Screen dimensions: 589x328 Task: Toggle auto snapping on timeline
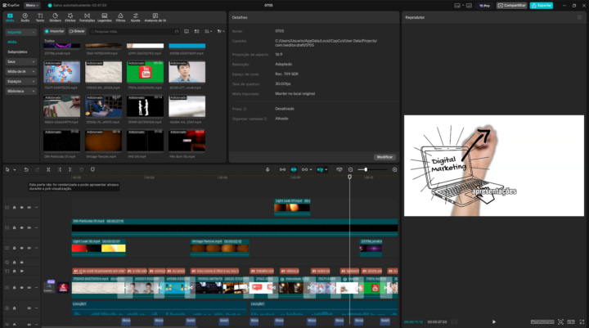click(294, 169)
